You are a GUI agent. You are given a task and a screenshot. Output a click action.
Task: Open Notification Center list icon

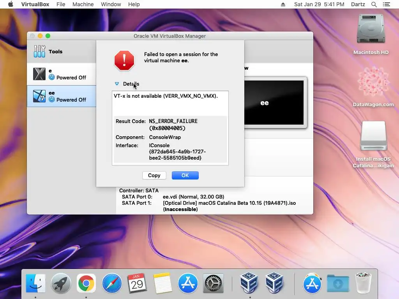click(x=387, y=4)
